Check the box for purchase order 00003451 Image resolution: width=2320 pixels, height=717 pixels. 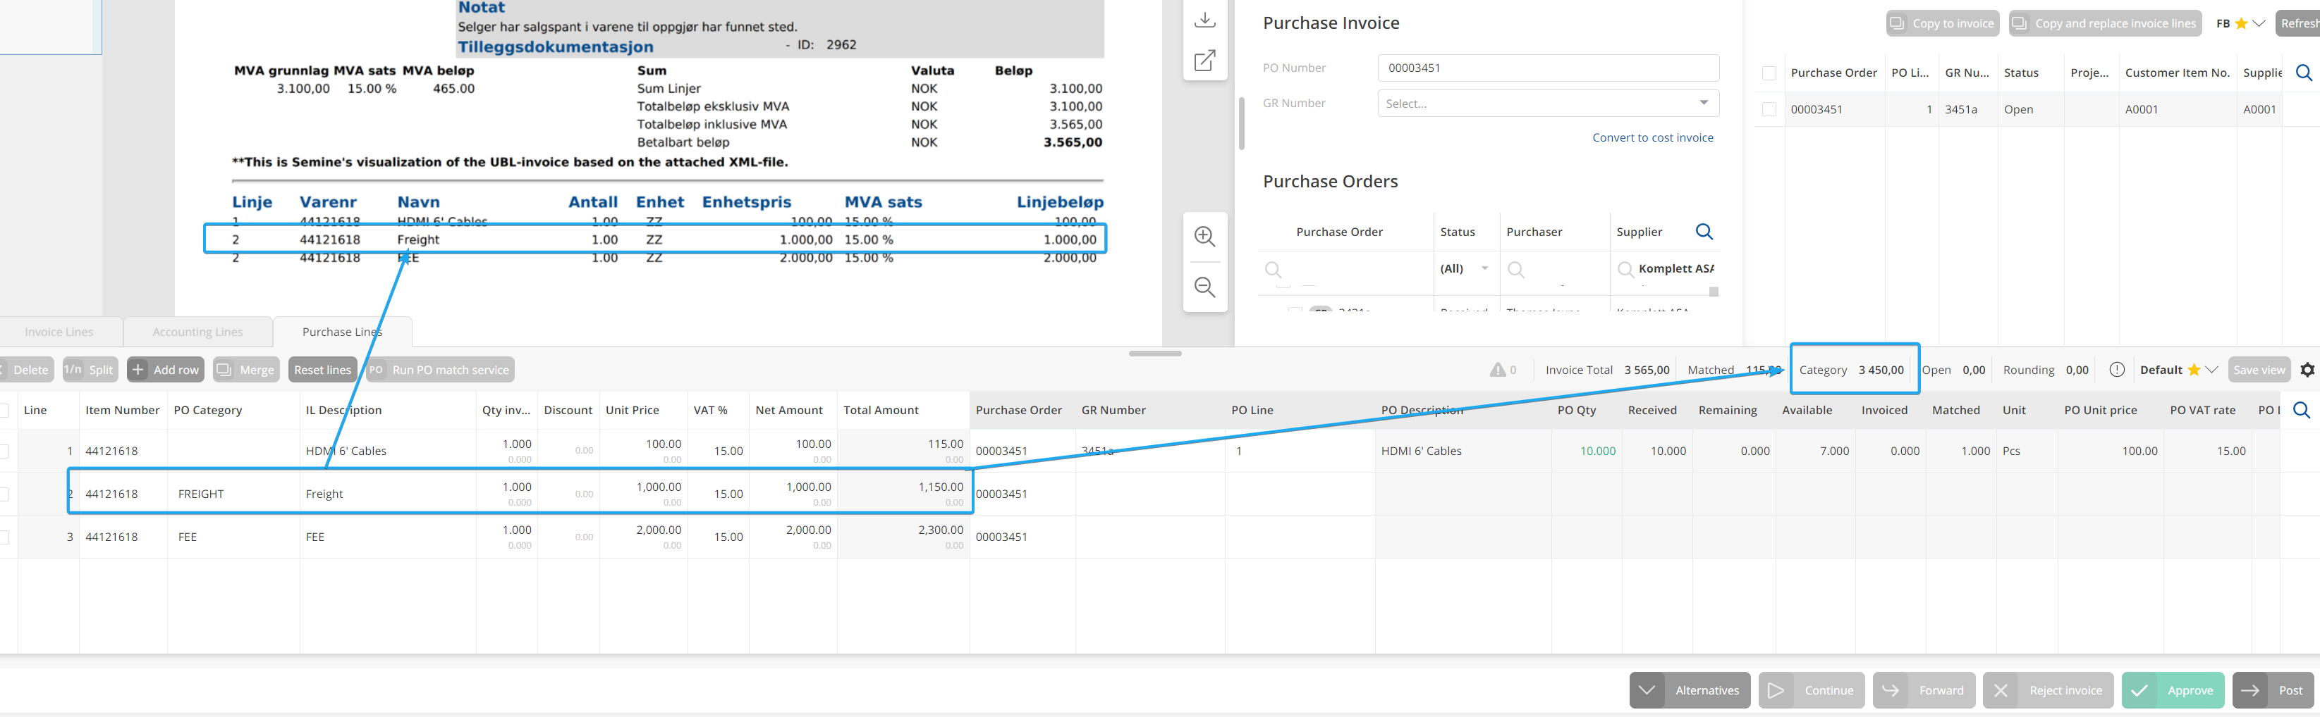point(1769,110)
